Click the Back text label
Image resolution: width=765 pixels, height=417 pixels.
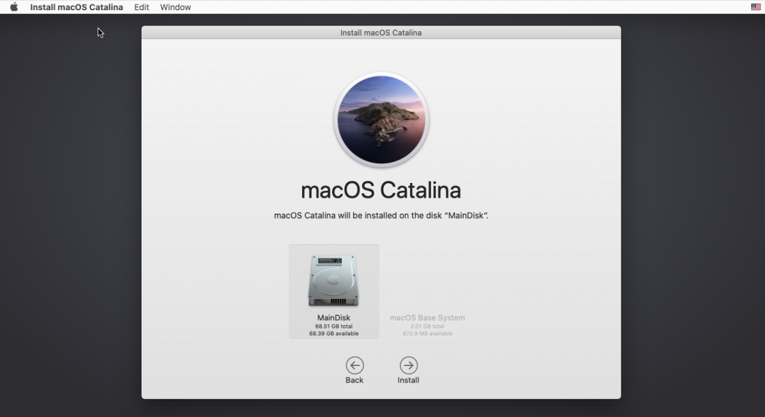[354, 380]
